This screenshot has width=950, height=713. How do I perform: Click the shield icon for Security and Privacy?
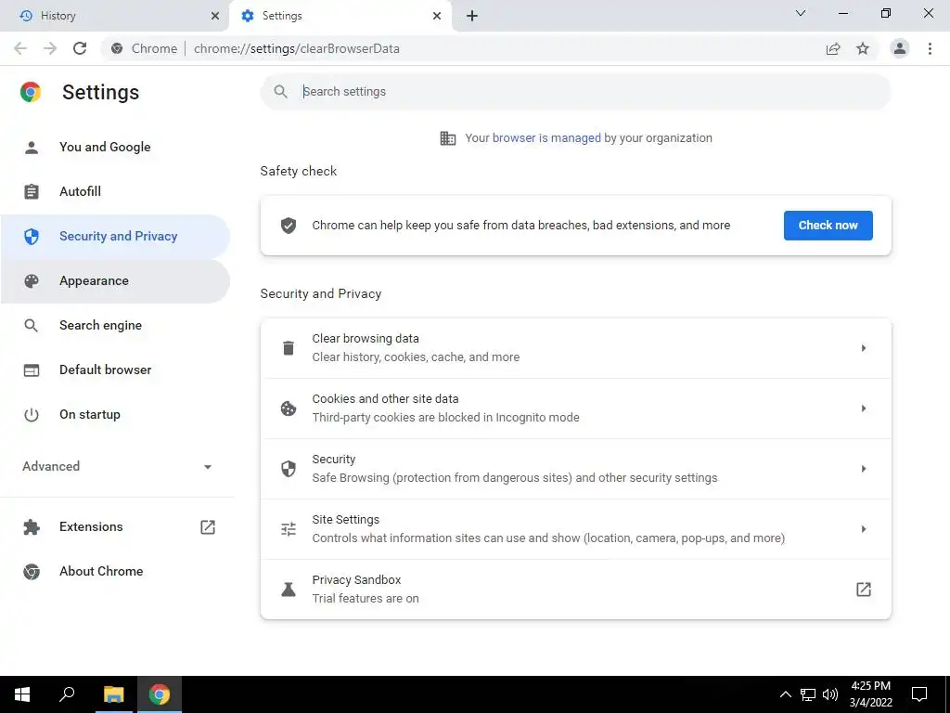click(32, 237)
